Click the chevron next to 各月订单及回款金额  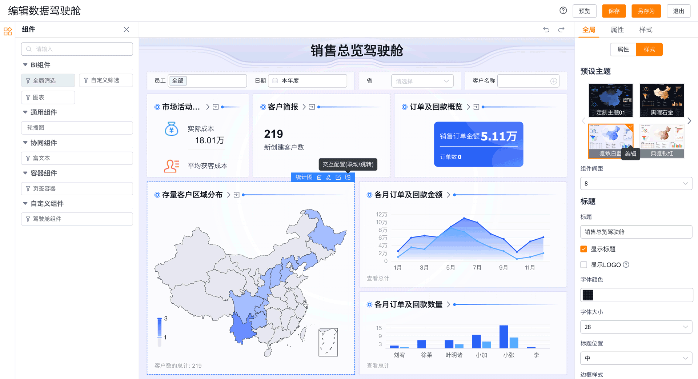(448, 195)
